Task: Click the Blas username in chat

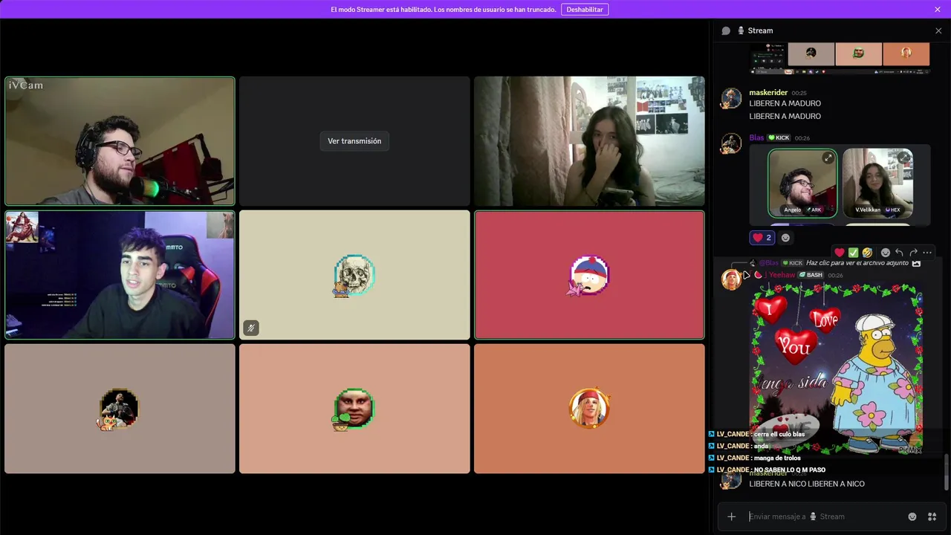Action: coord(756,137)
